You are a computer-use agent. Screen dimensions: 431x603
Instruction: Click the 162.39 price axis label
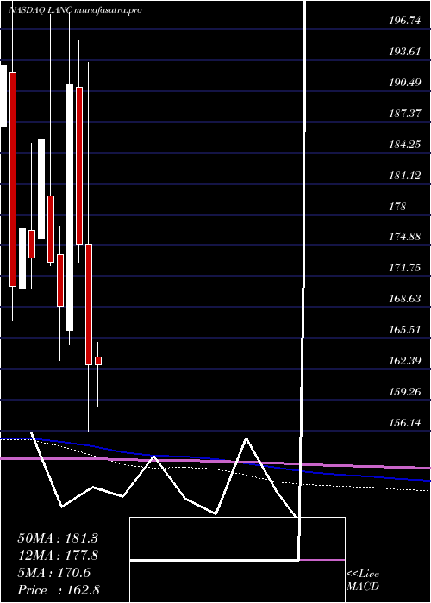click(x=405, y=361)
